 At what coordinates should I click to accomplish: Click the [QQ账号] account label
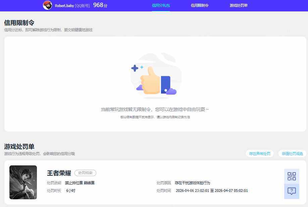(82, 6)
